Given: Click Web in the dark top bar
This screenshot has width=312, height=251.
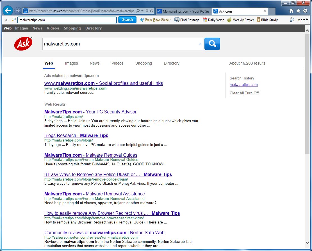Looking at the screenshot, I should point(8,28).
